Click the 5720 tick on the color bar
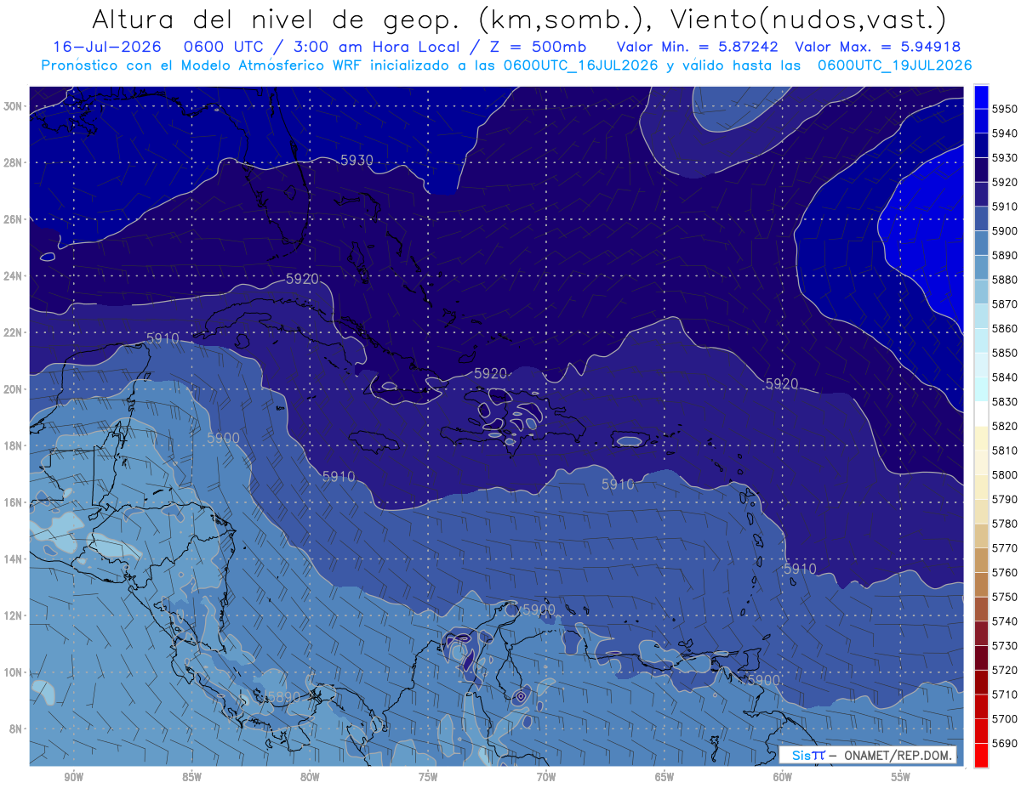Screen dimensions: 1021x788 pos(1004,670)
